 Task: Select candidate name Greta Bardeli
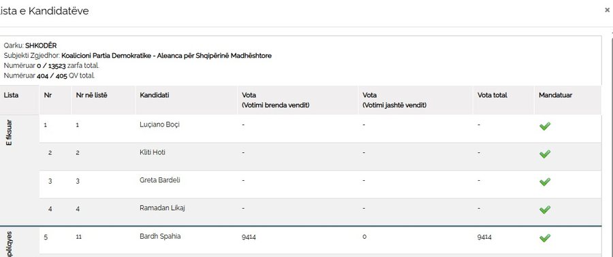[x=160, y=180]
